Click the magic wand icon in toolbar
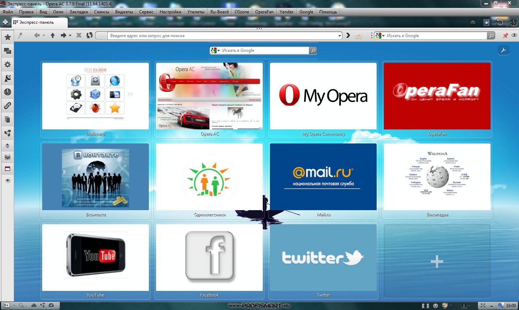The image size is (519, 310). click(20, 35)
